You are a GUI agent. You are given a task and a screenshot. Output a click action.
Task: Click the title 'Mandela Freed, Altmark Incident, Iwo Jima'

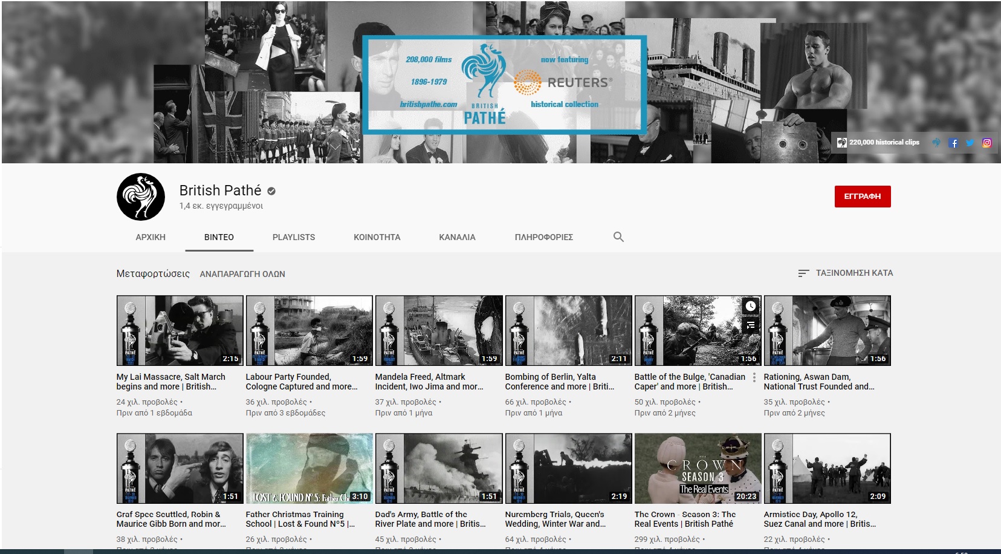[429, 382]
